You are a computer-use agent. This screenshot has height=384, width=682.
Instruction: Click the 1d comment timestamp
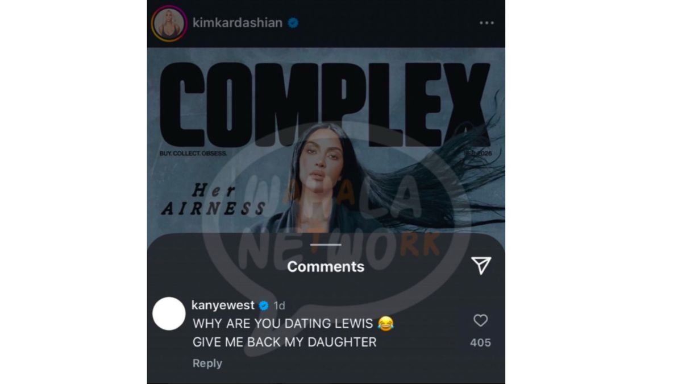click(x=279, y=306)
